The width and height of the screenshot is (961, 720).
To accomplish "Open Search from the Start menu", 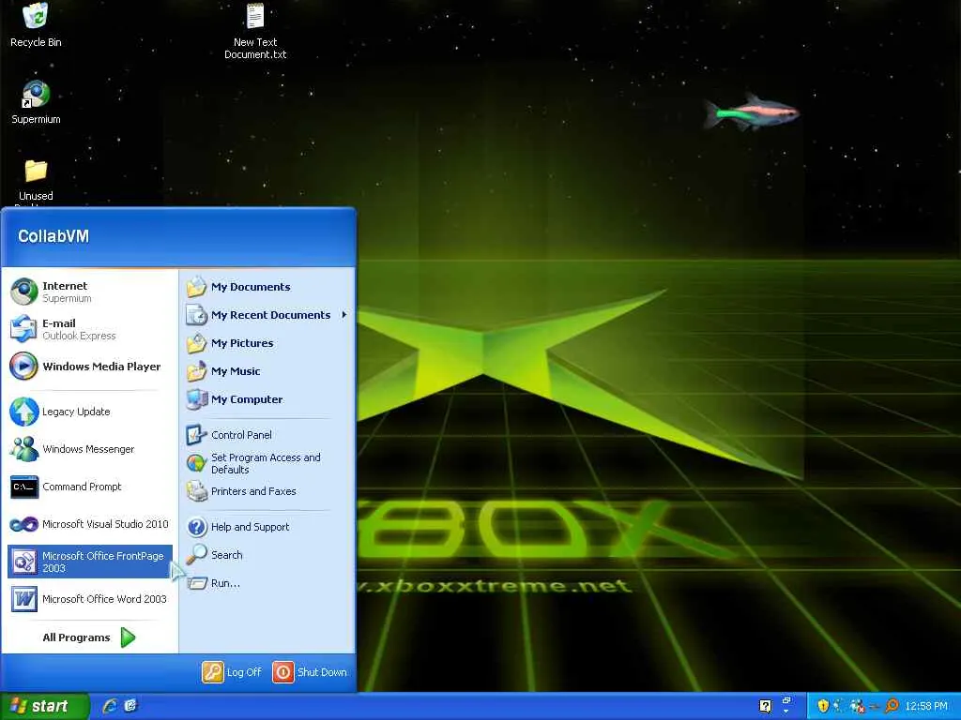I will 267,555.
